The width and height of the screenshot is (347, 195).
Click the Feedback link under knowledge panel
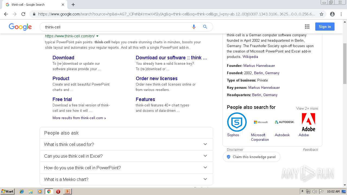click(x=310, y=149)
